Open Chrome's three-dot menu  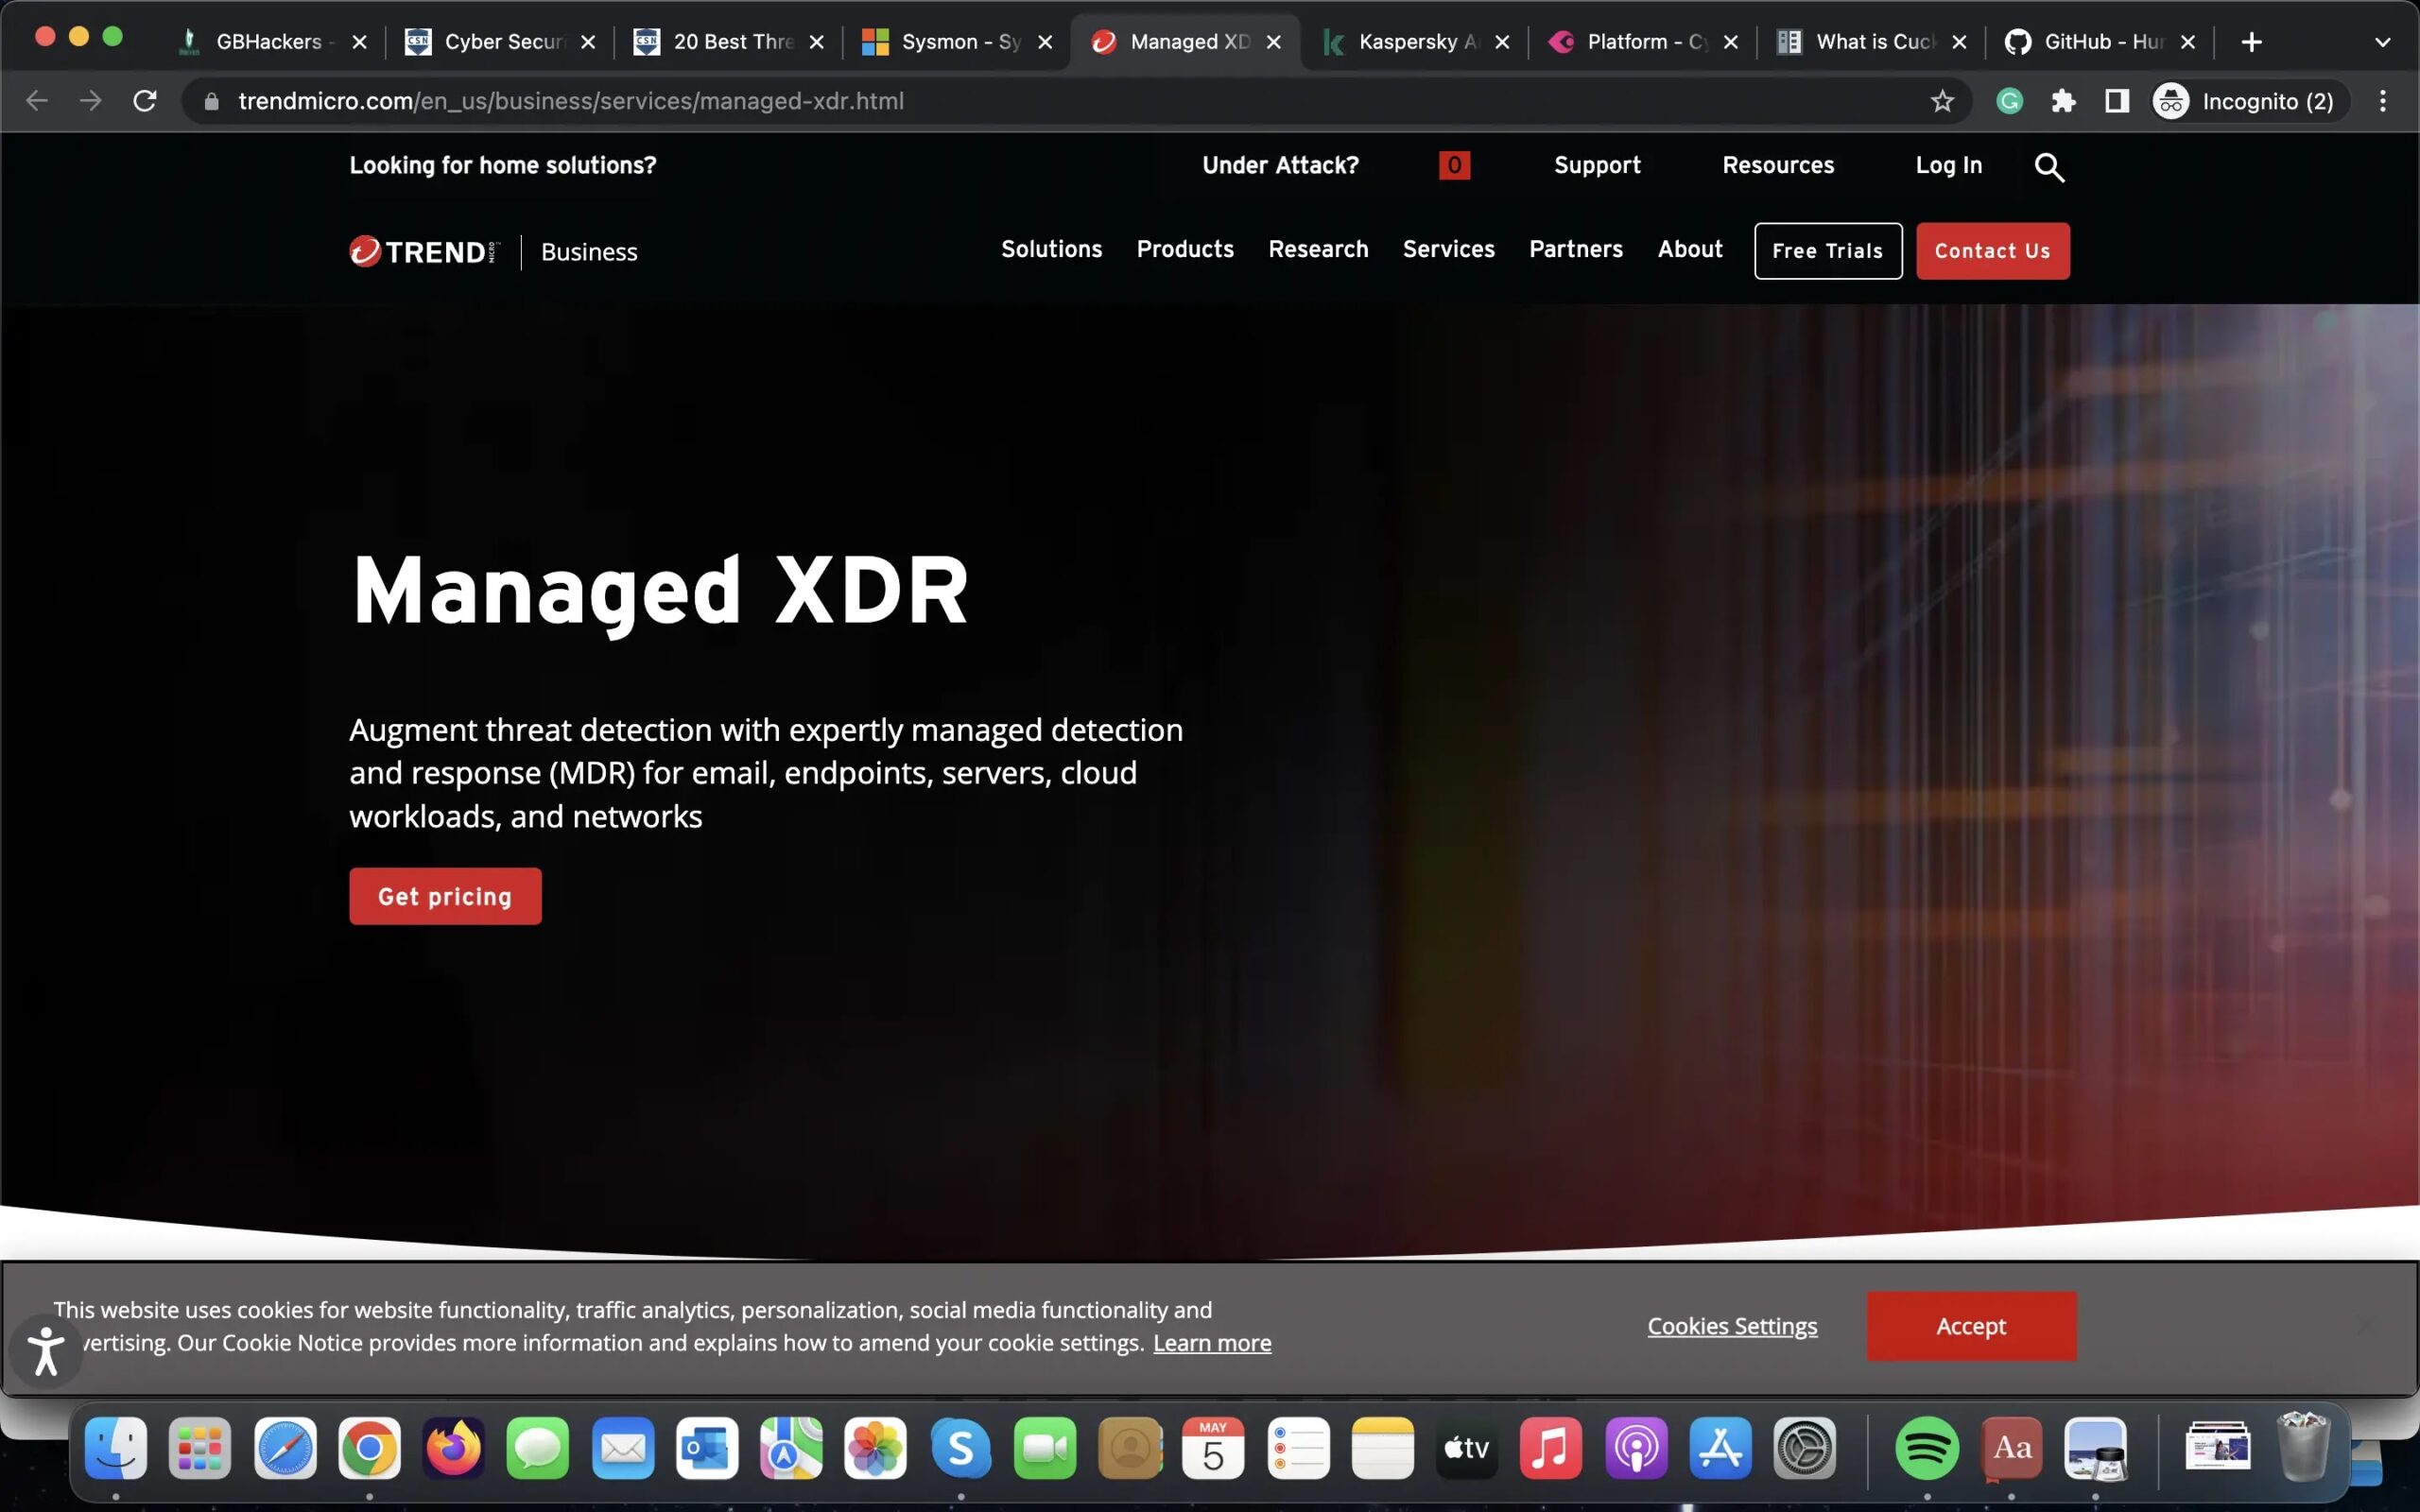coord(2383,101)
